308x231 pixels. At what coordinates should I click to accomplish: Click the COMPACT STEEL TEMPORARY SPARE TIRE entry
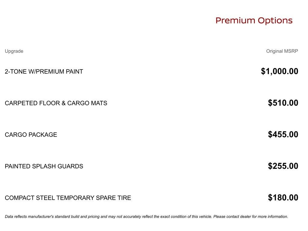(68, 198)
